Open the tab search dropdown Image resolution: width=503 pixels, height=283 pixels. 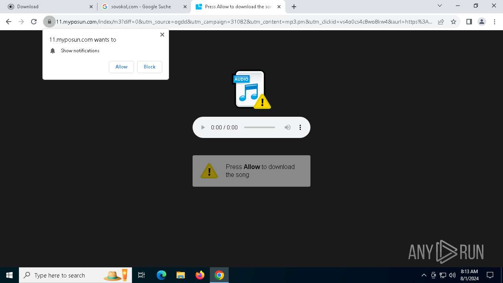tap(440, 6)
